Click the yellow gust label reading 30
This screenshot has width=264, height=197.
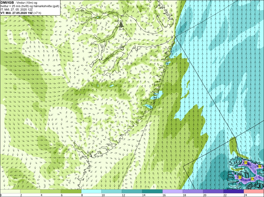[x=246, y=162]
